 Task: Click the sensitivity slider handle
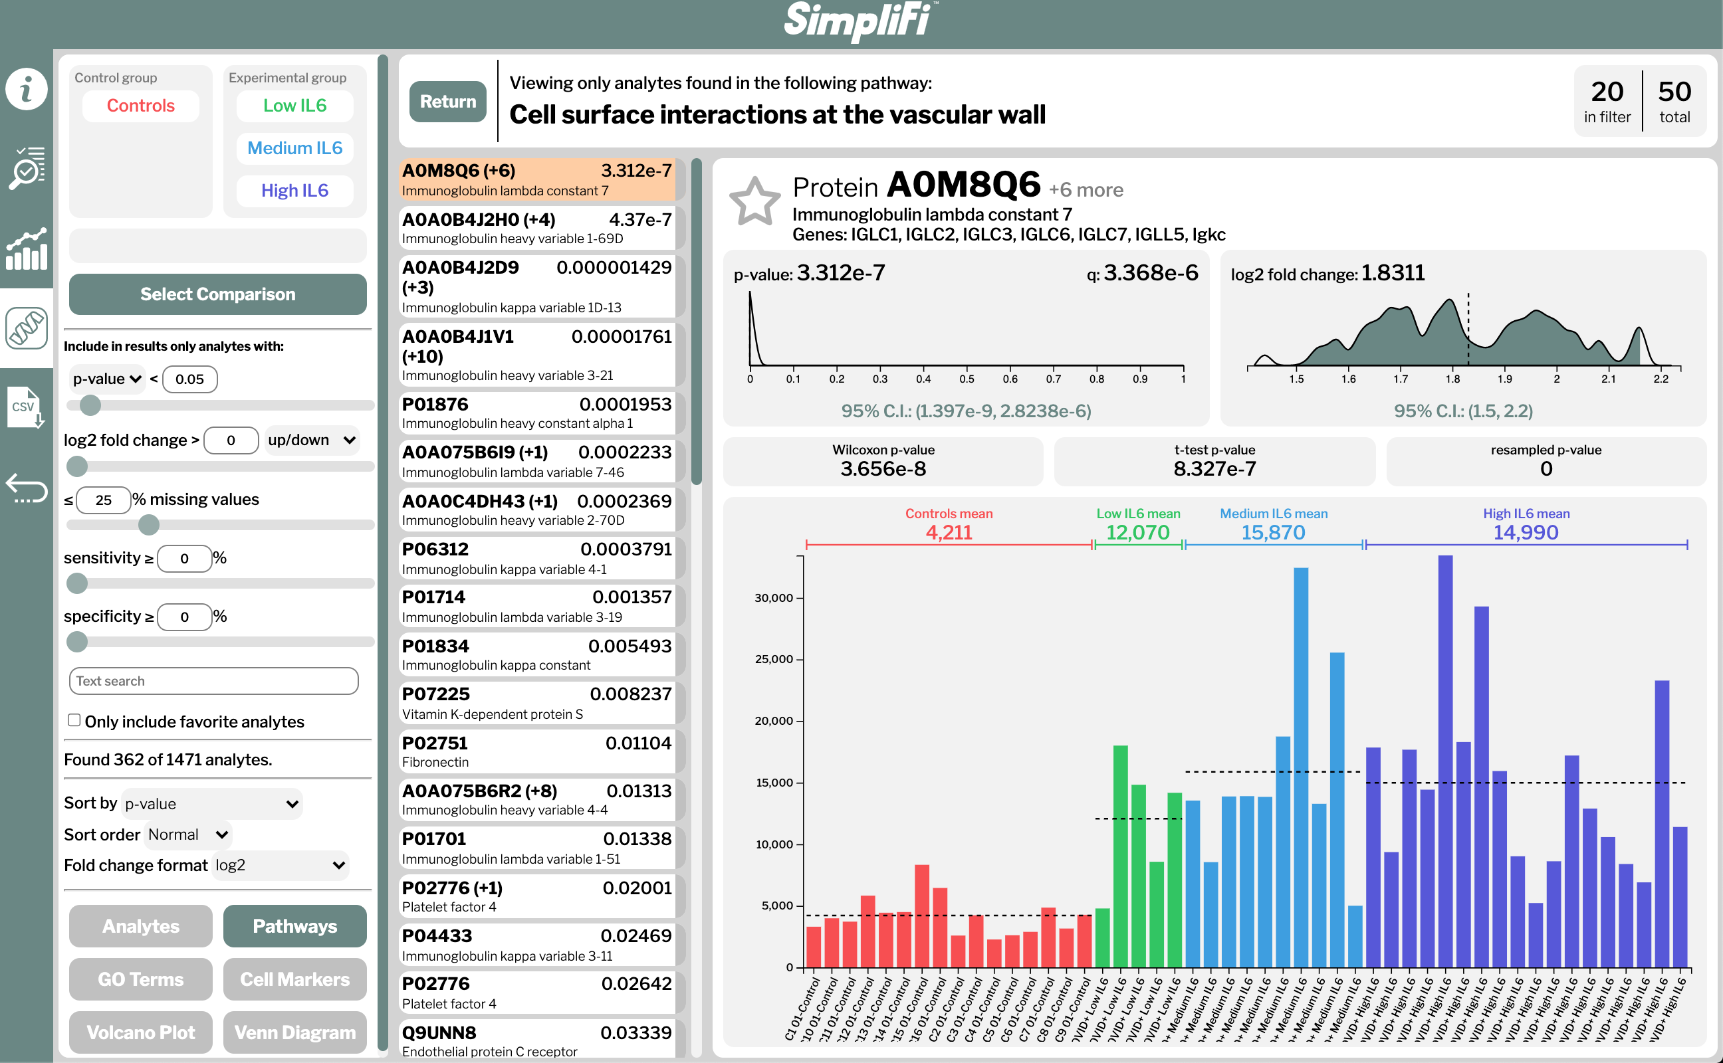point(76,583)
